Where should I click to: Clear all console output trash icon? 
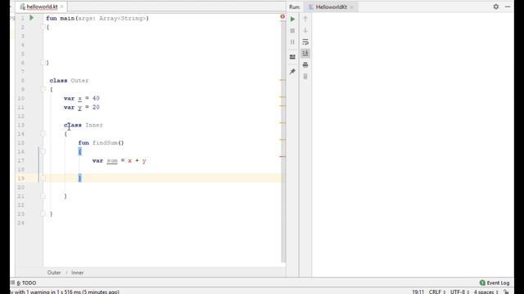click(305, 76)
